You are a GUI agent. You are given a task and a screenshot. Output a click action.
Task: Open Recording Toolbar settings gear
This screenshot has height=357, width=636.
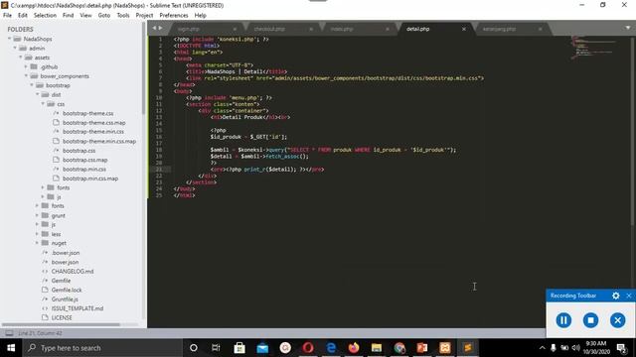coord(616,296)
